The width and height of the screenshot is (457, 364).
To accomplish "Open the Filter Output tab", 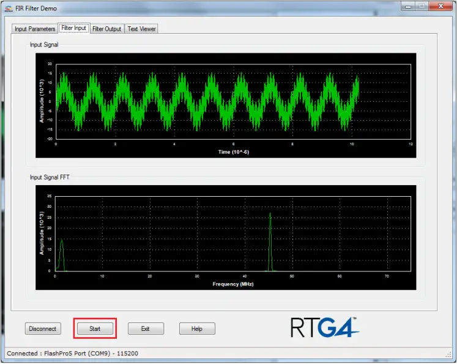I will (106, 29).
